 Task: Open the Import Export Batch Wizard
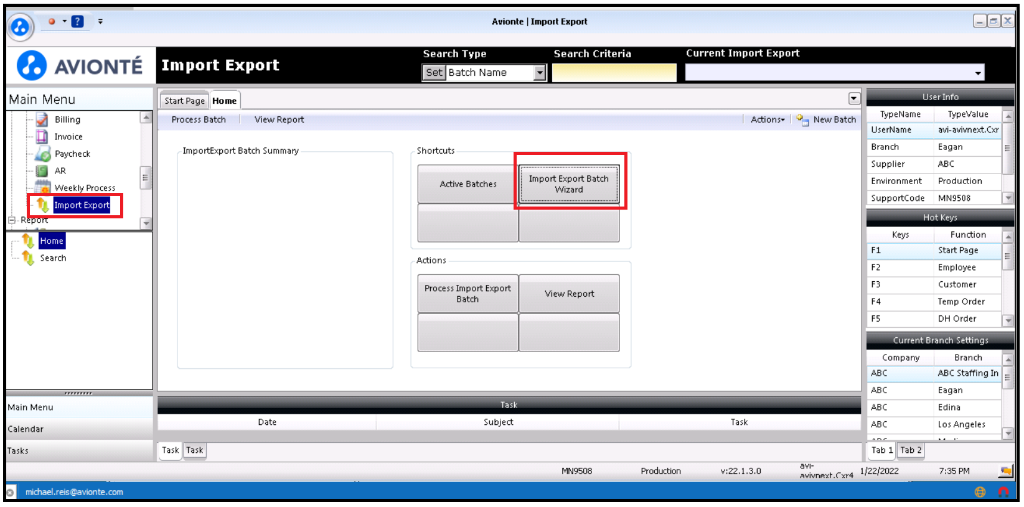569,184
